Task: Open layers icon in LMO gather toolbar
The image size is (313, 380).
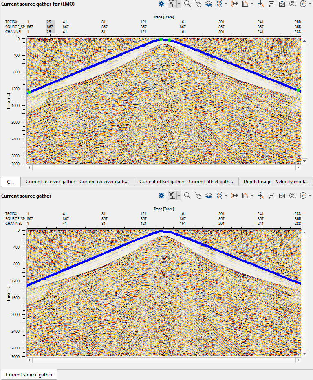Action: point(209,4)
